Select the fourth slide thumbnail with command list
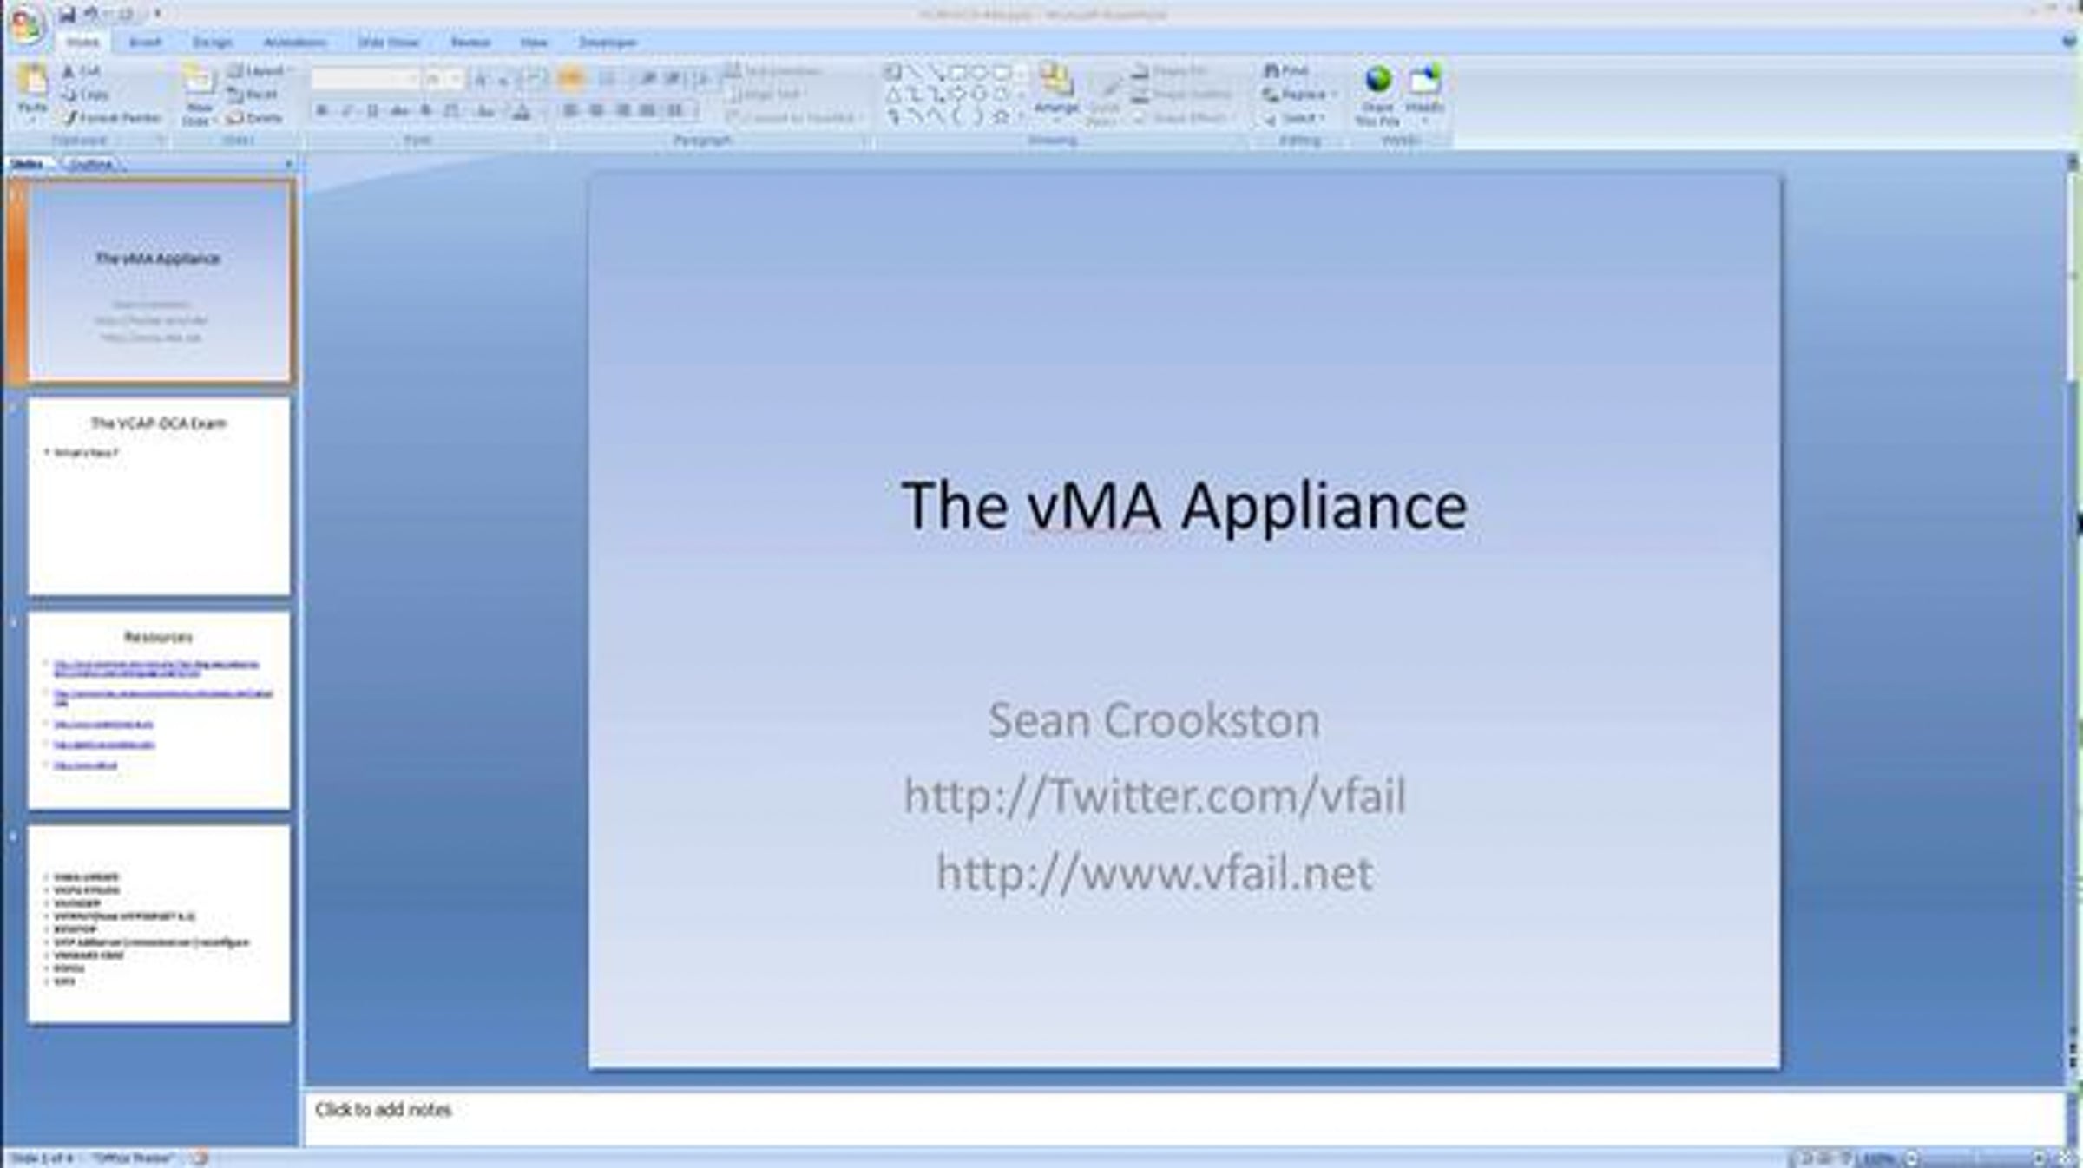Image resolution: width=2083 pixels, height=1168 pixels. point(159,924)
